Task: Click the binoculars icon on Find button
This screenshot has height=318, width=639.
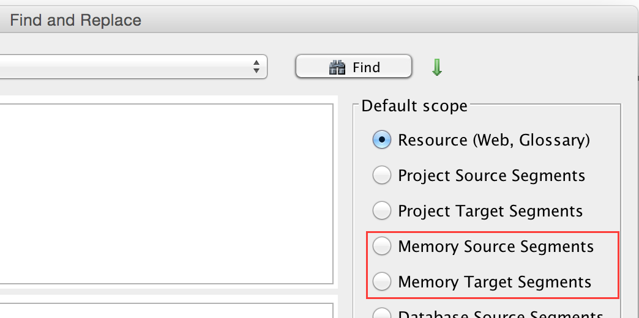Action: click(338, 67)
